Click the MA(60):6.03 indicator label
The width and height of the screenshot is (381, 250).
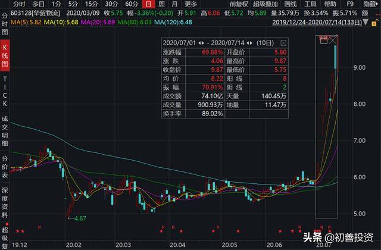point(135,23)
